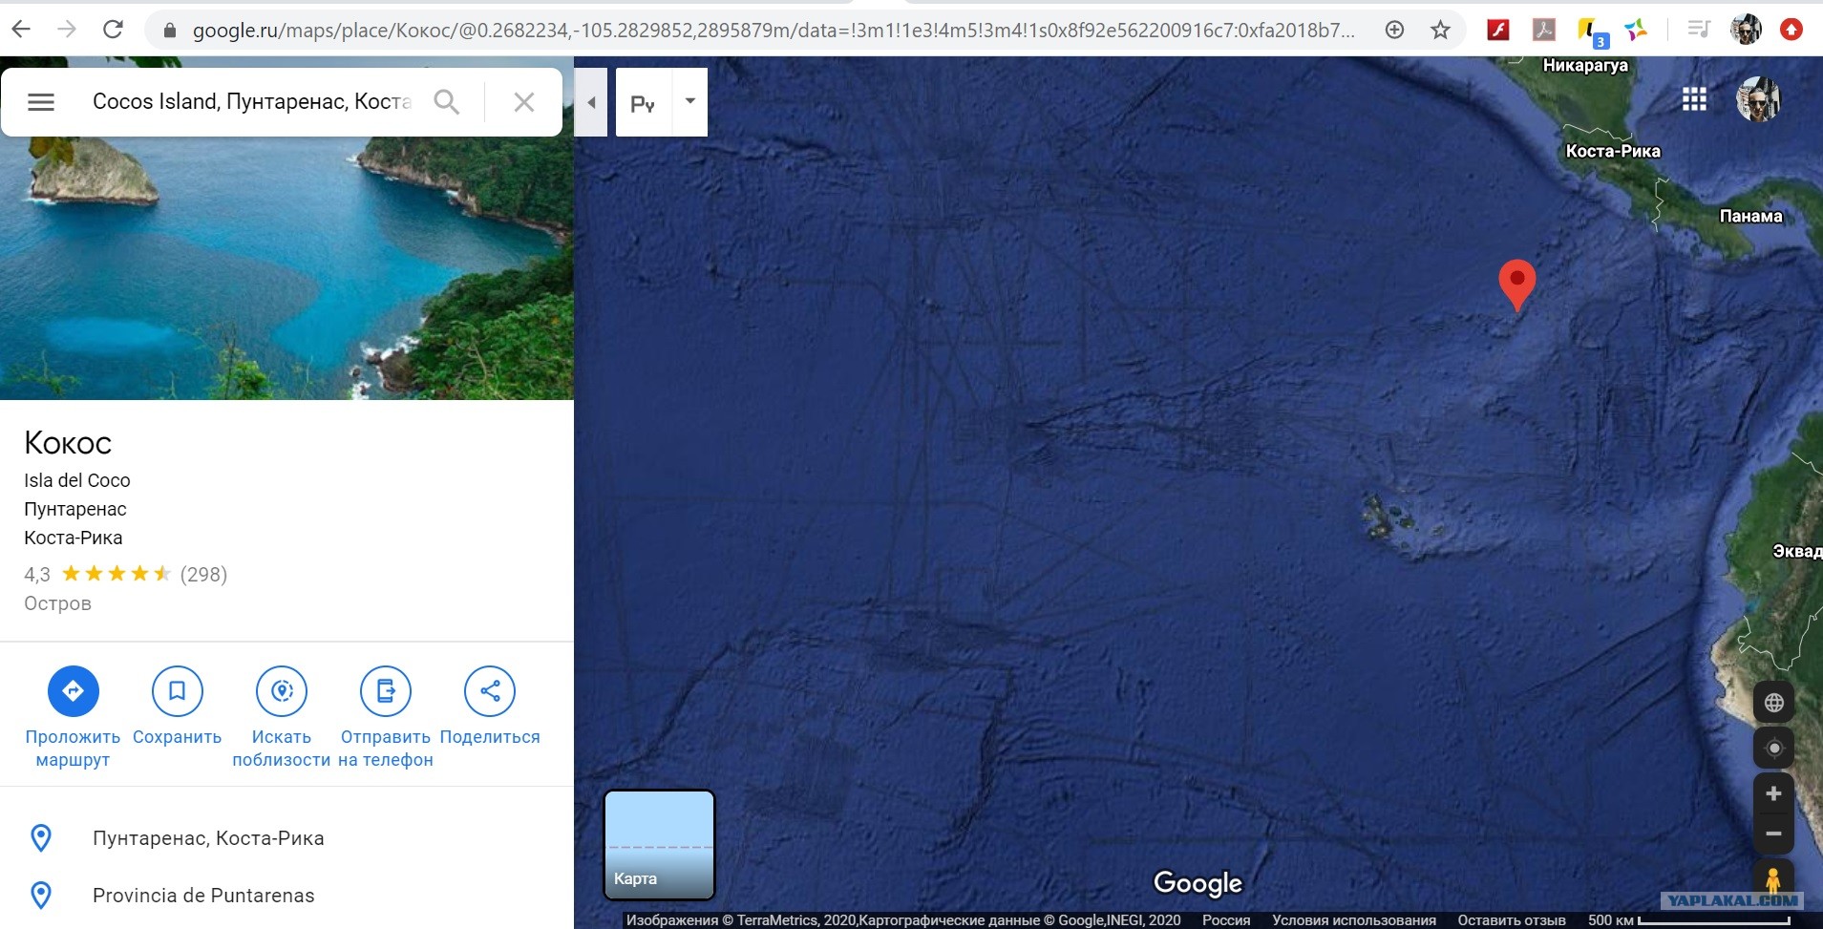Open the PDF extension icon
The width and height of the screenshot is (1823, 929).
(x=1544, y=31)
